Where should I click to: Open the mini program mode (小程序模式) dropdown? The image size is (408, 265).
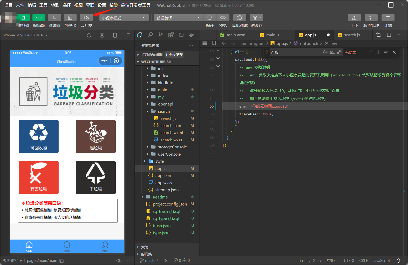coord(124,18)
